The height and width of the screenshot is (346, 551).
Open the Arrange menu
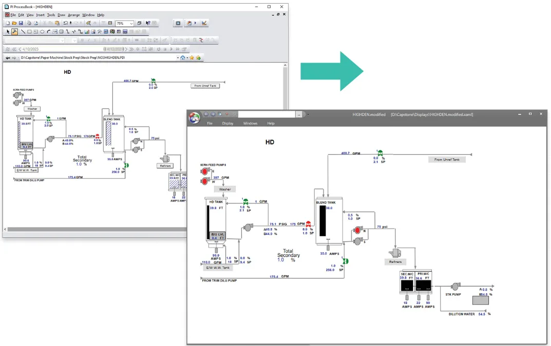pos(74,15)
